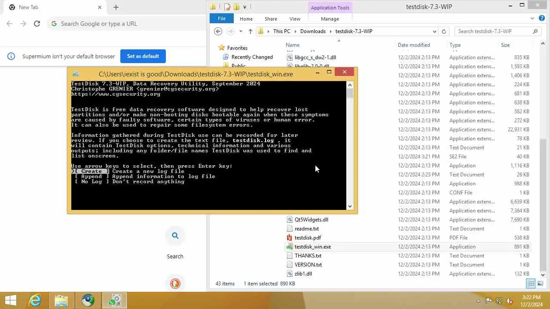Viewport: 550px width, 309px height.
Task: Open TestDisk console window system menu icon
Action: click(x=76, y=74)
